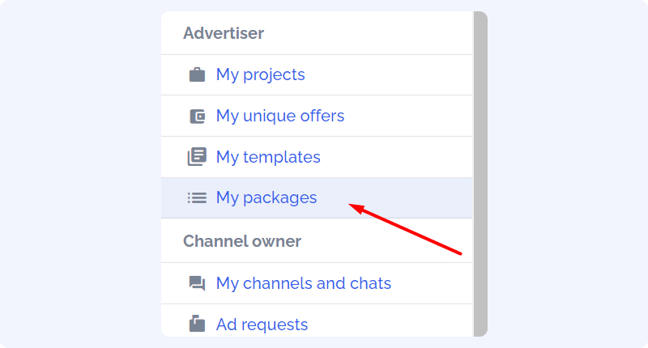This screenshot has height=348, width=648.
Task: Click the blank space right of My projects
Action: coord(389,74)
